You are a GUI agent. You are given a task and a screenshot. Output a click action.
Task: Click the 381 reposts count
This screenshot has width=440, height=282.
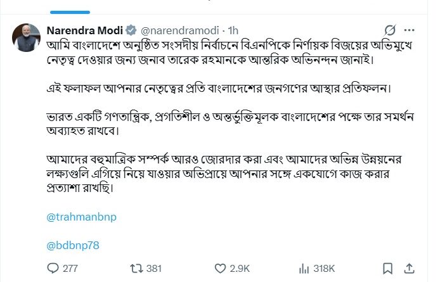tap(154, 268)
